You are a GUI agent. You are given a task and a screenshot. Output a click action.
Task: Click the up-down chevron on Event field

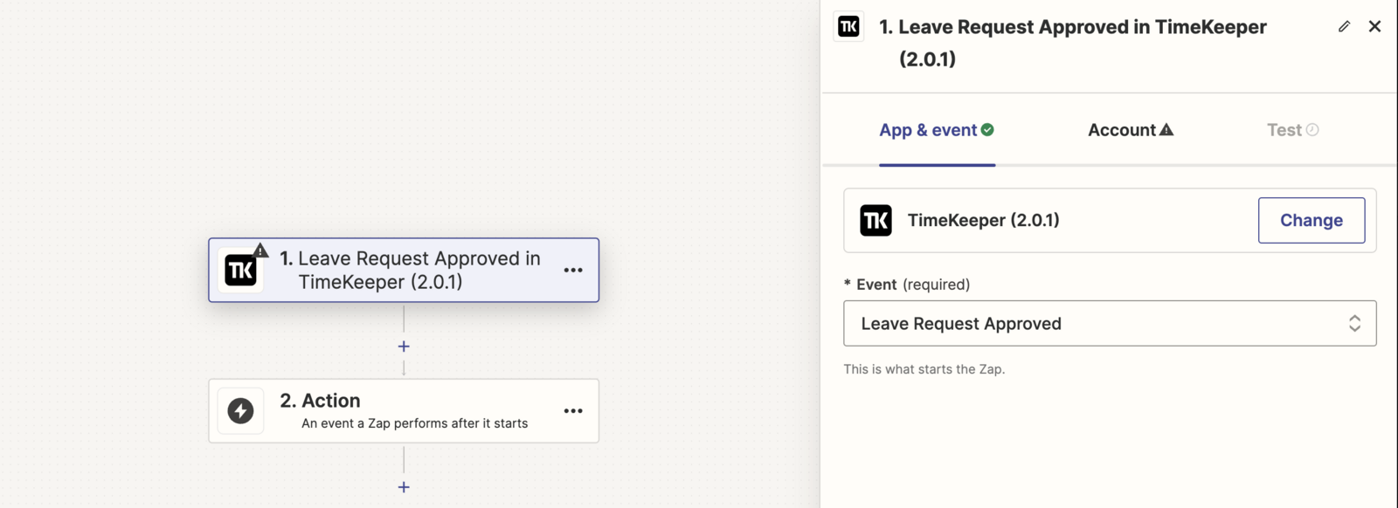pos(1354,324)
